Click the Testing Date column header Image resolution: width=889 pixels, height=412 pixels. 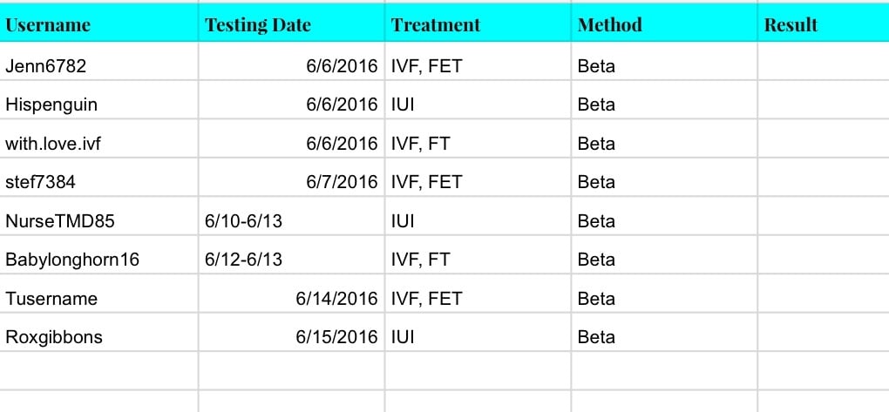click(x=258, y=24)
